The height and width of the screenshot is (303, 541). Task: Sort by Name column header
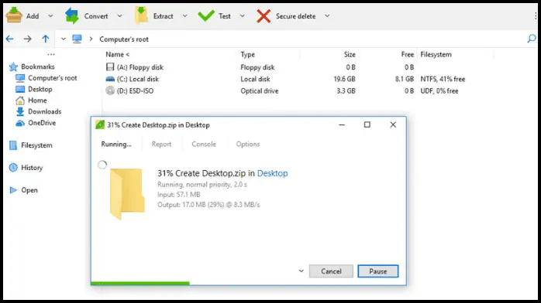[117, 54]
